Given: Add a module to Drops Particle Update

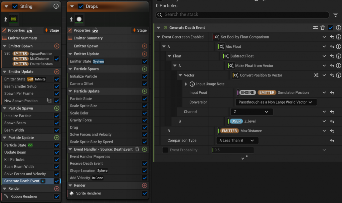Looking at the screenshot, I should coord(144,91).
